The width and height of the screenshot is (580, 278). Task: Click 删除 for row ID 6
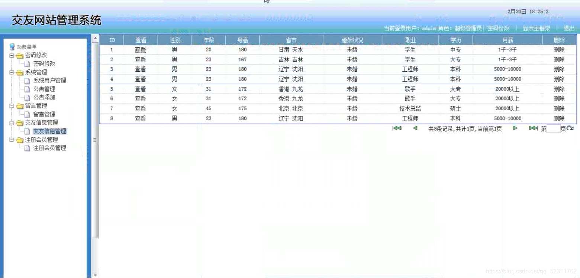559,99
